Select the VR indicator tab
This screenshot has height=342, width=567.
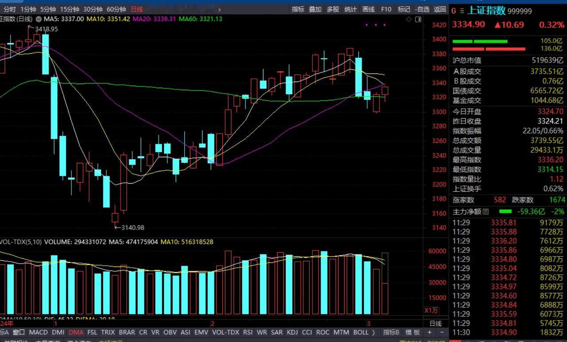coord(155,332)
